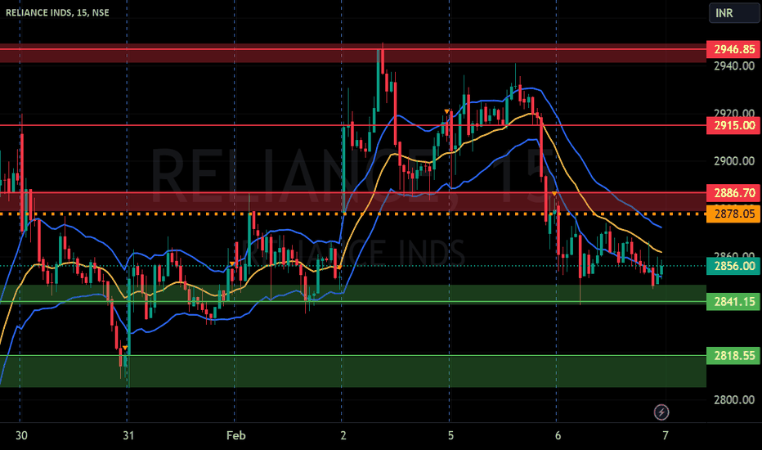Select the 2946.85 red price label

click(x=734, y=49)
